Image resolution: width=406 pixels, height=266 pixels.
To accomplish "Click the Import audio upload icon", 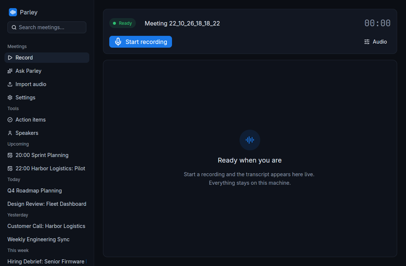I will [x=10, y=84].
